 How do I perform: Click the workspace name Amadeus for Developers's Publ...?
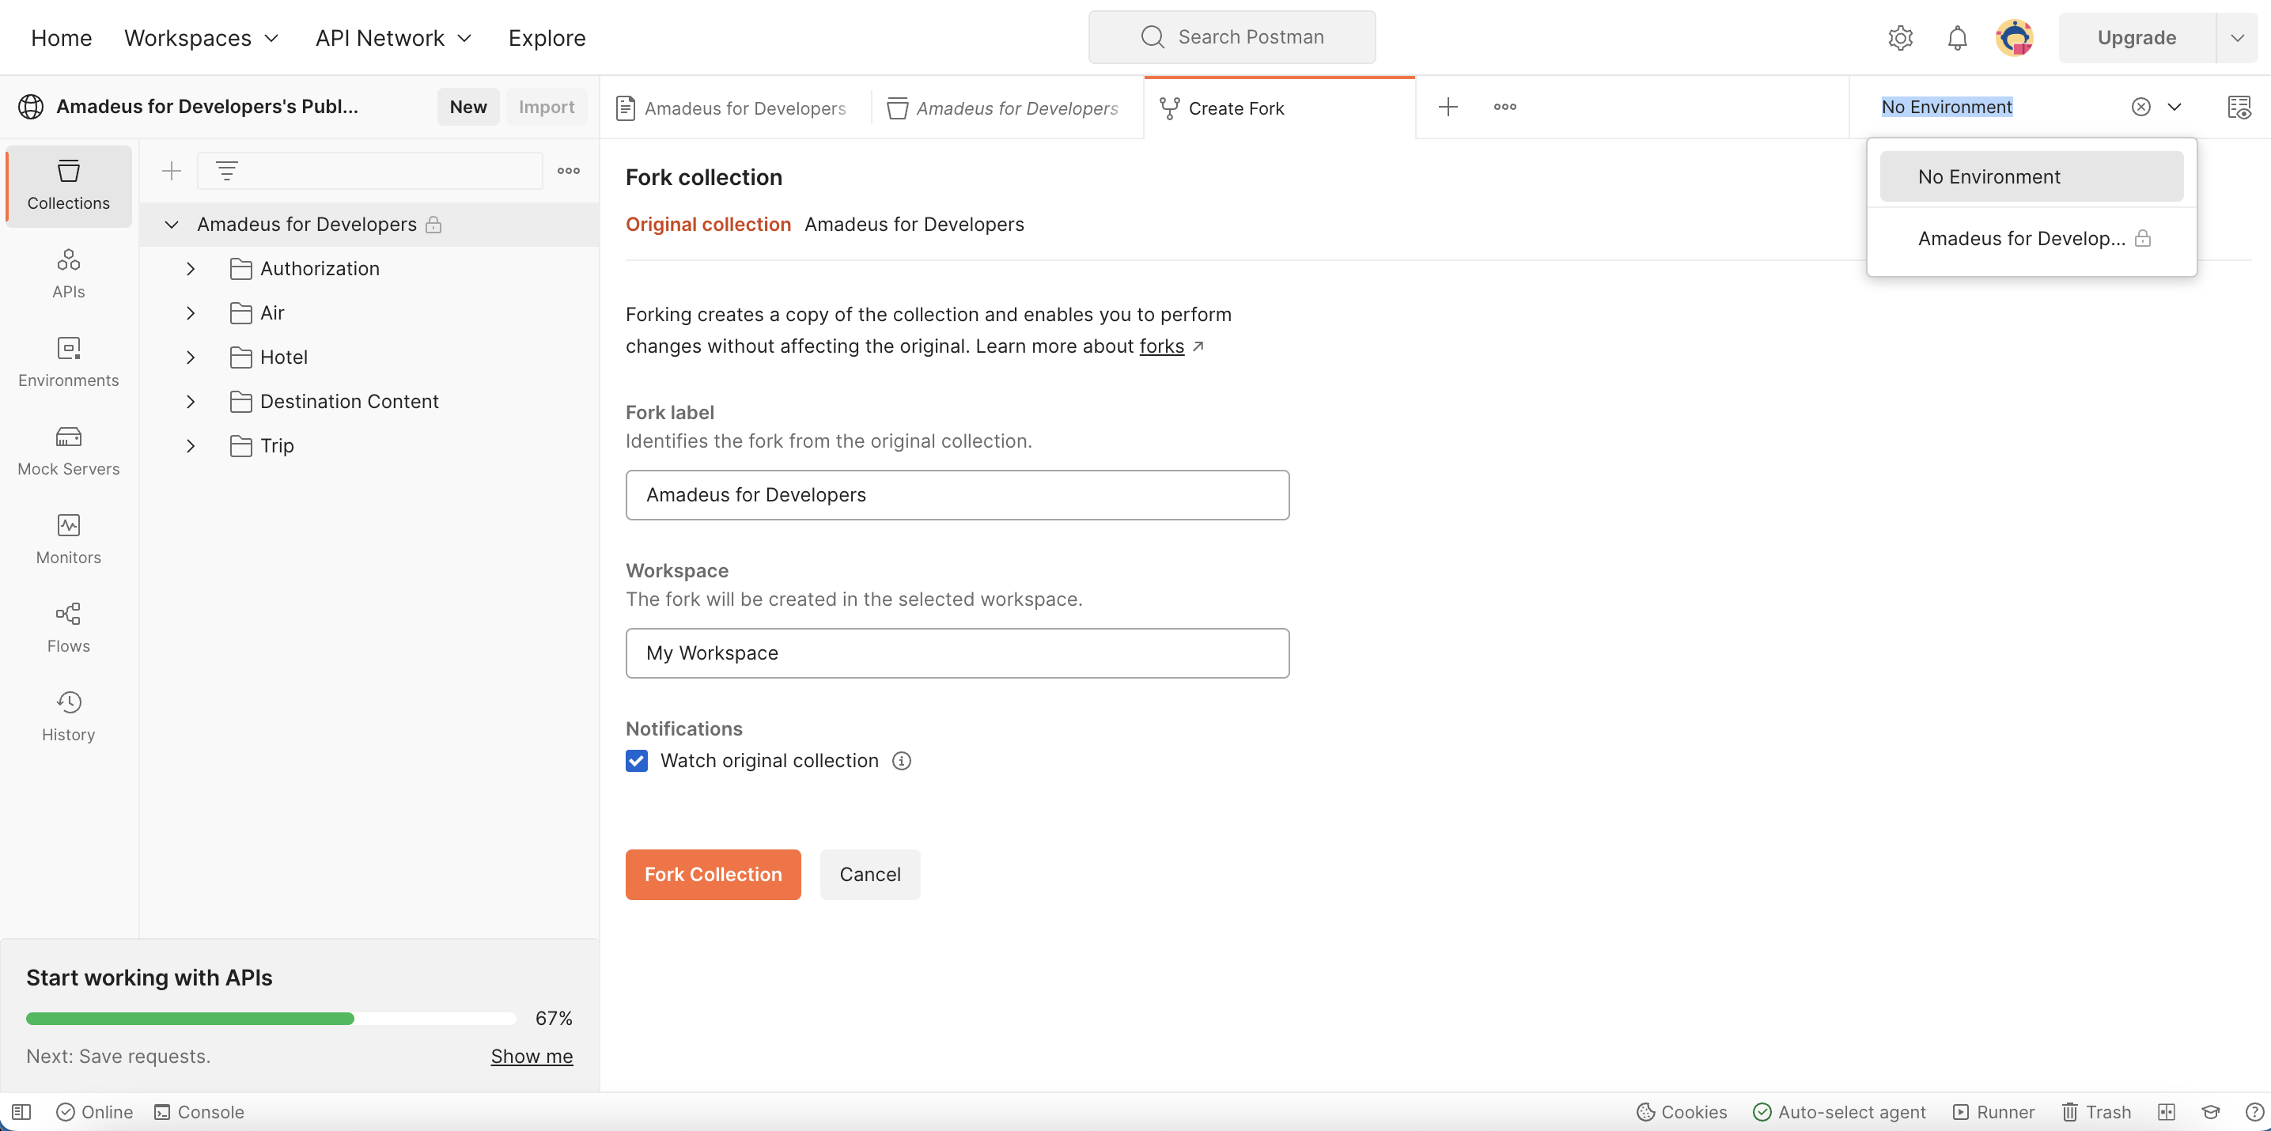tap(207, 107)
